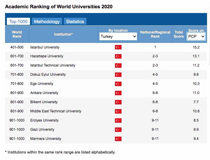Click national rank 1 for Istanbul University
This screenshot has height=160, width=210.
click(155, 47)
